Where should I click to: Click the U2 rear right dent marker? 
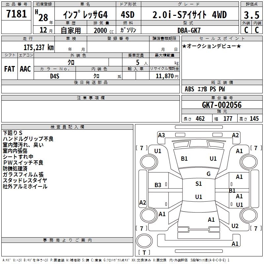click(x=235, y=226)
